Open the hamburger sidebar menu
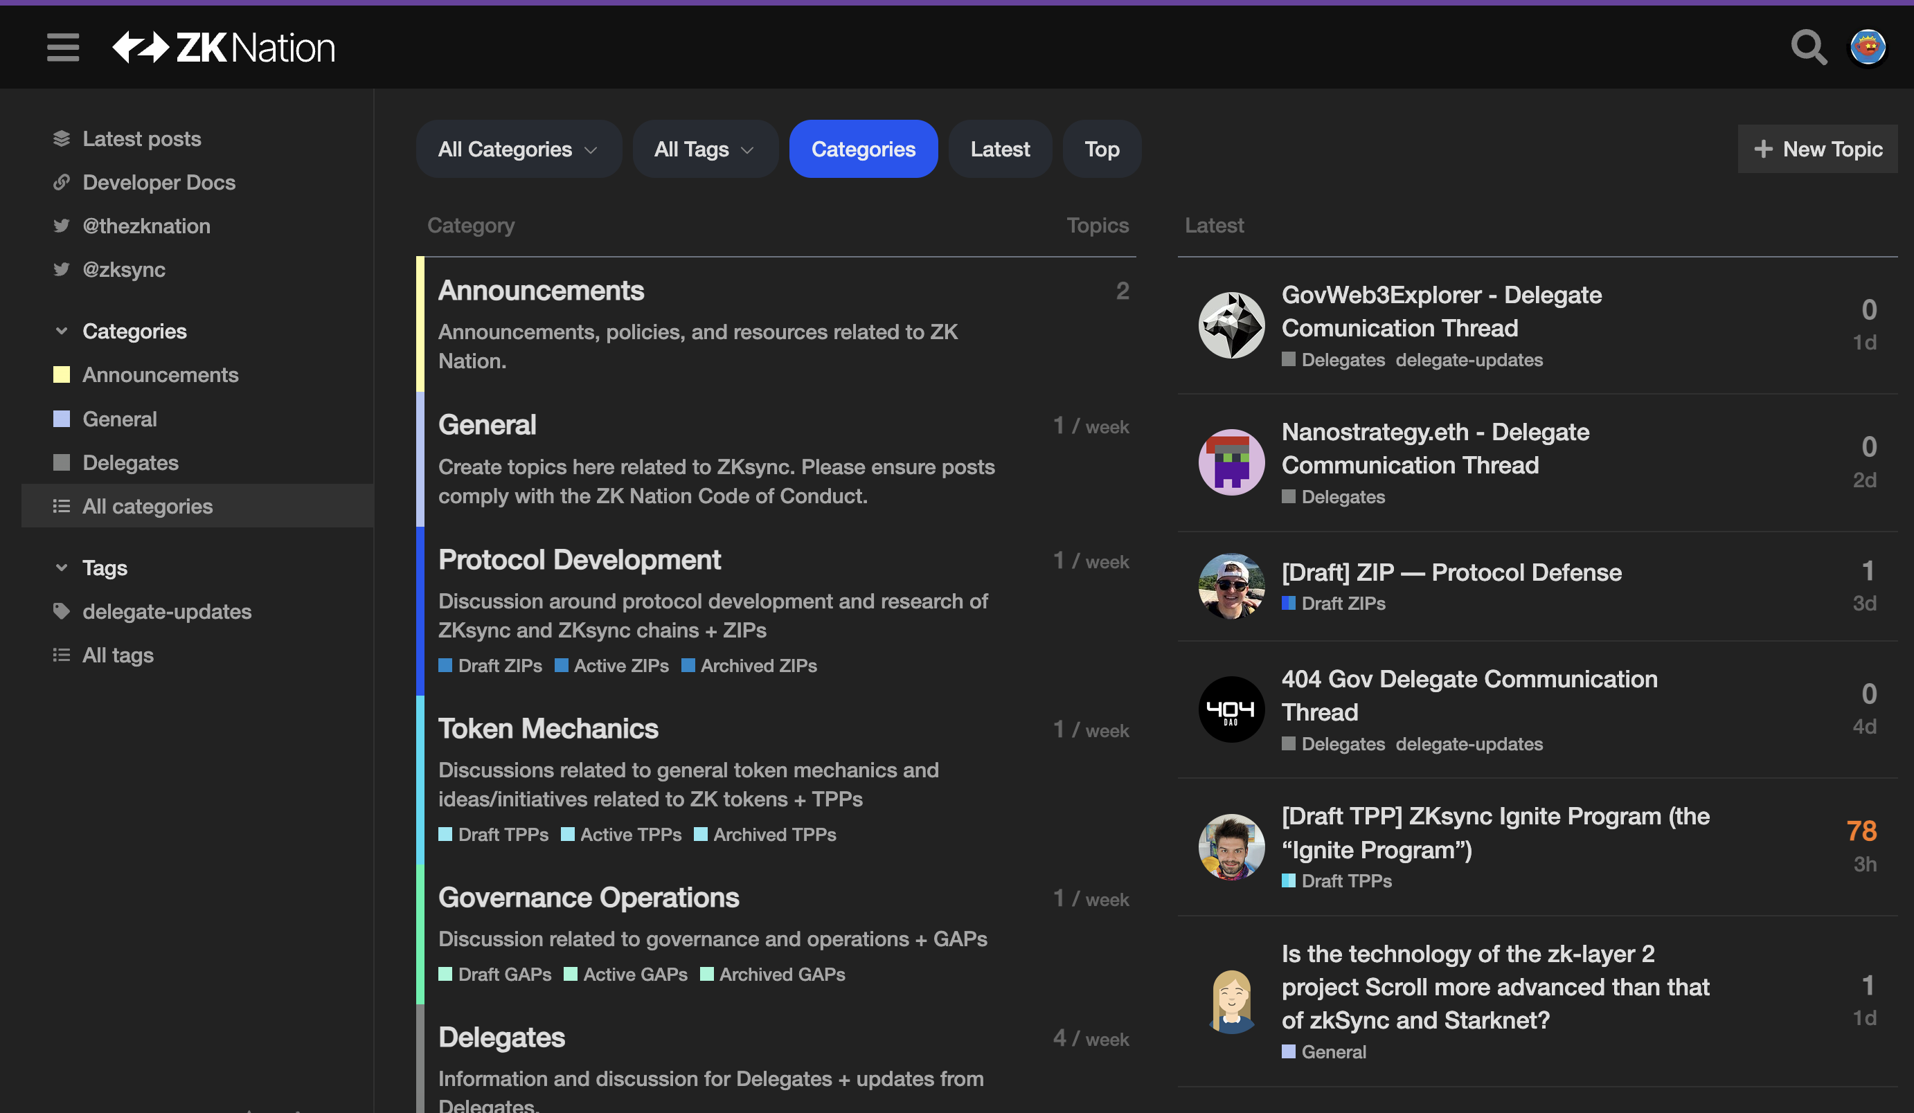 click(62, 47)
